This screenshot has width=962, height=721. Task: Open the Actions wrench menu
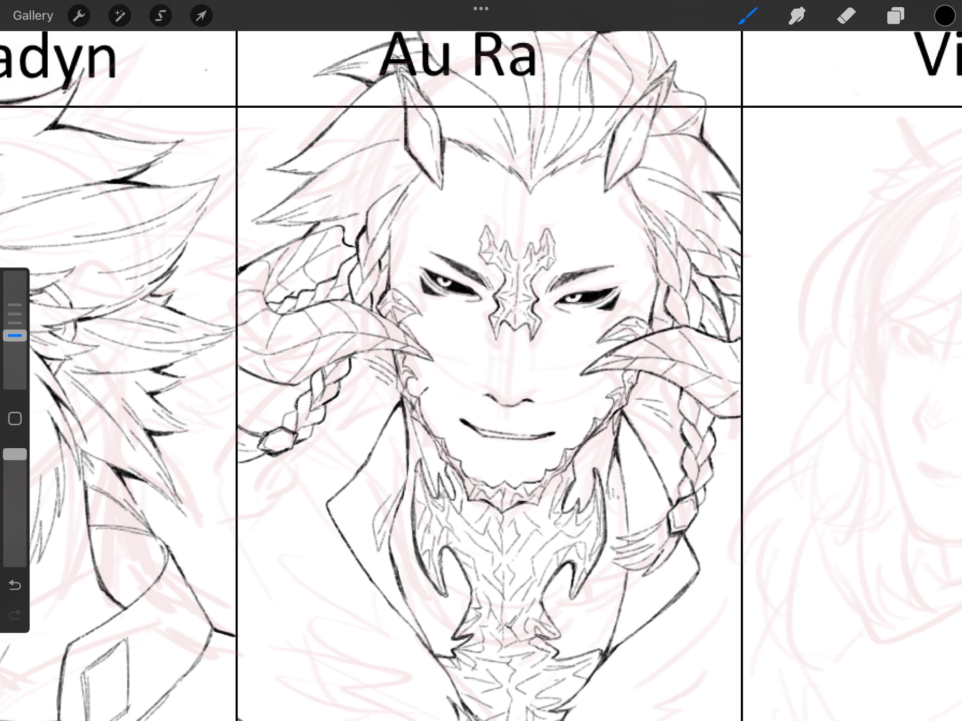(79, 16)
